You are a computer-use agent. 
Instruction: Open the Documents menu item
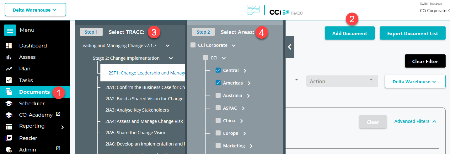(34, 92)
